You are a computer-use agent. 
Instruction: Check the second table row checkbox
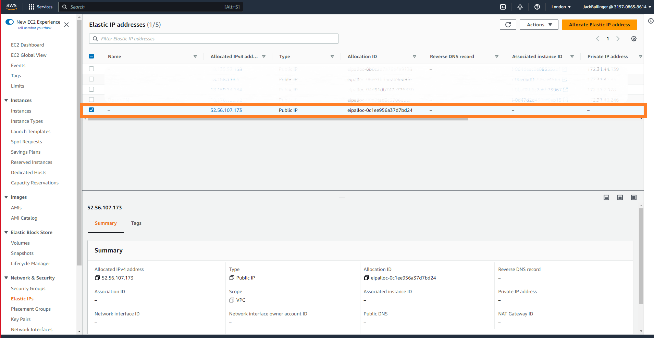91,79
